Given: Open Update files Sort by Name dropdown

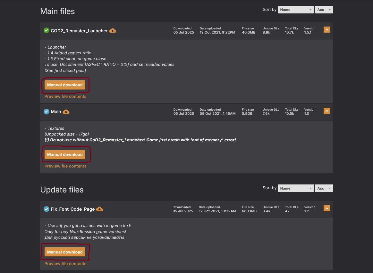Looking at the screenshot, I should point(296,188).
